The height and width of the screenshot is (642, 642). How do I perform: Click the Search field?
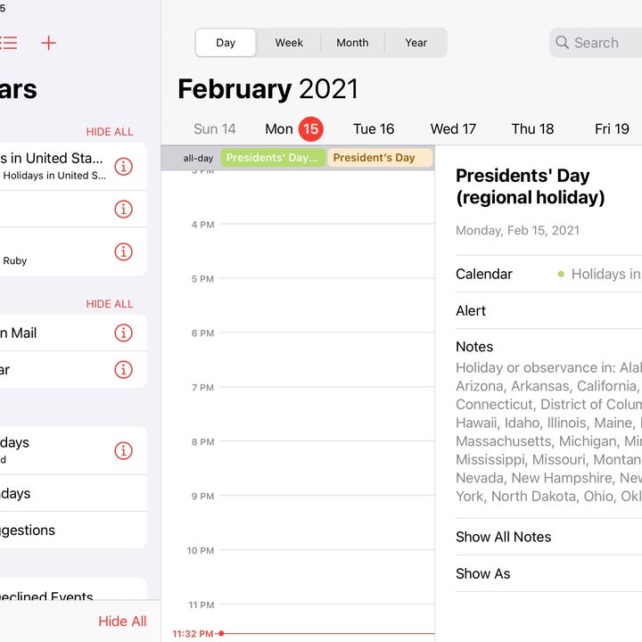[596, 43]
